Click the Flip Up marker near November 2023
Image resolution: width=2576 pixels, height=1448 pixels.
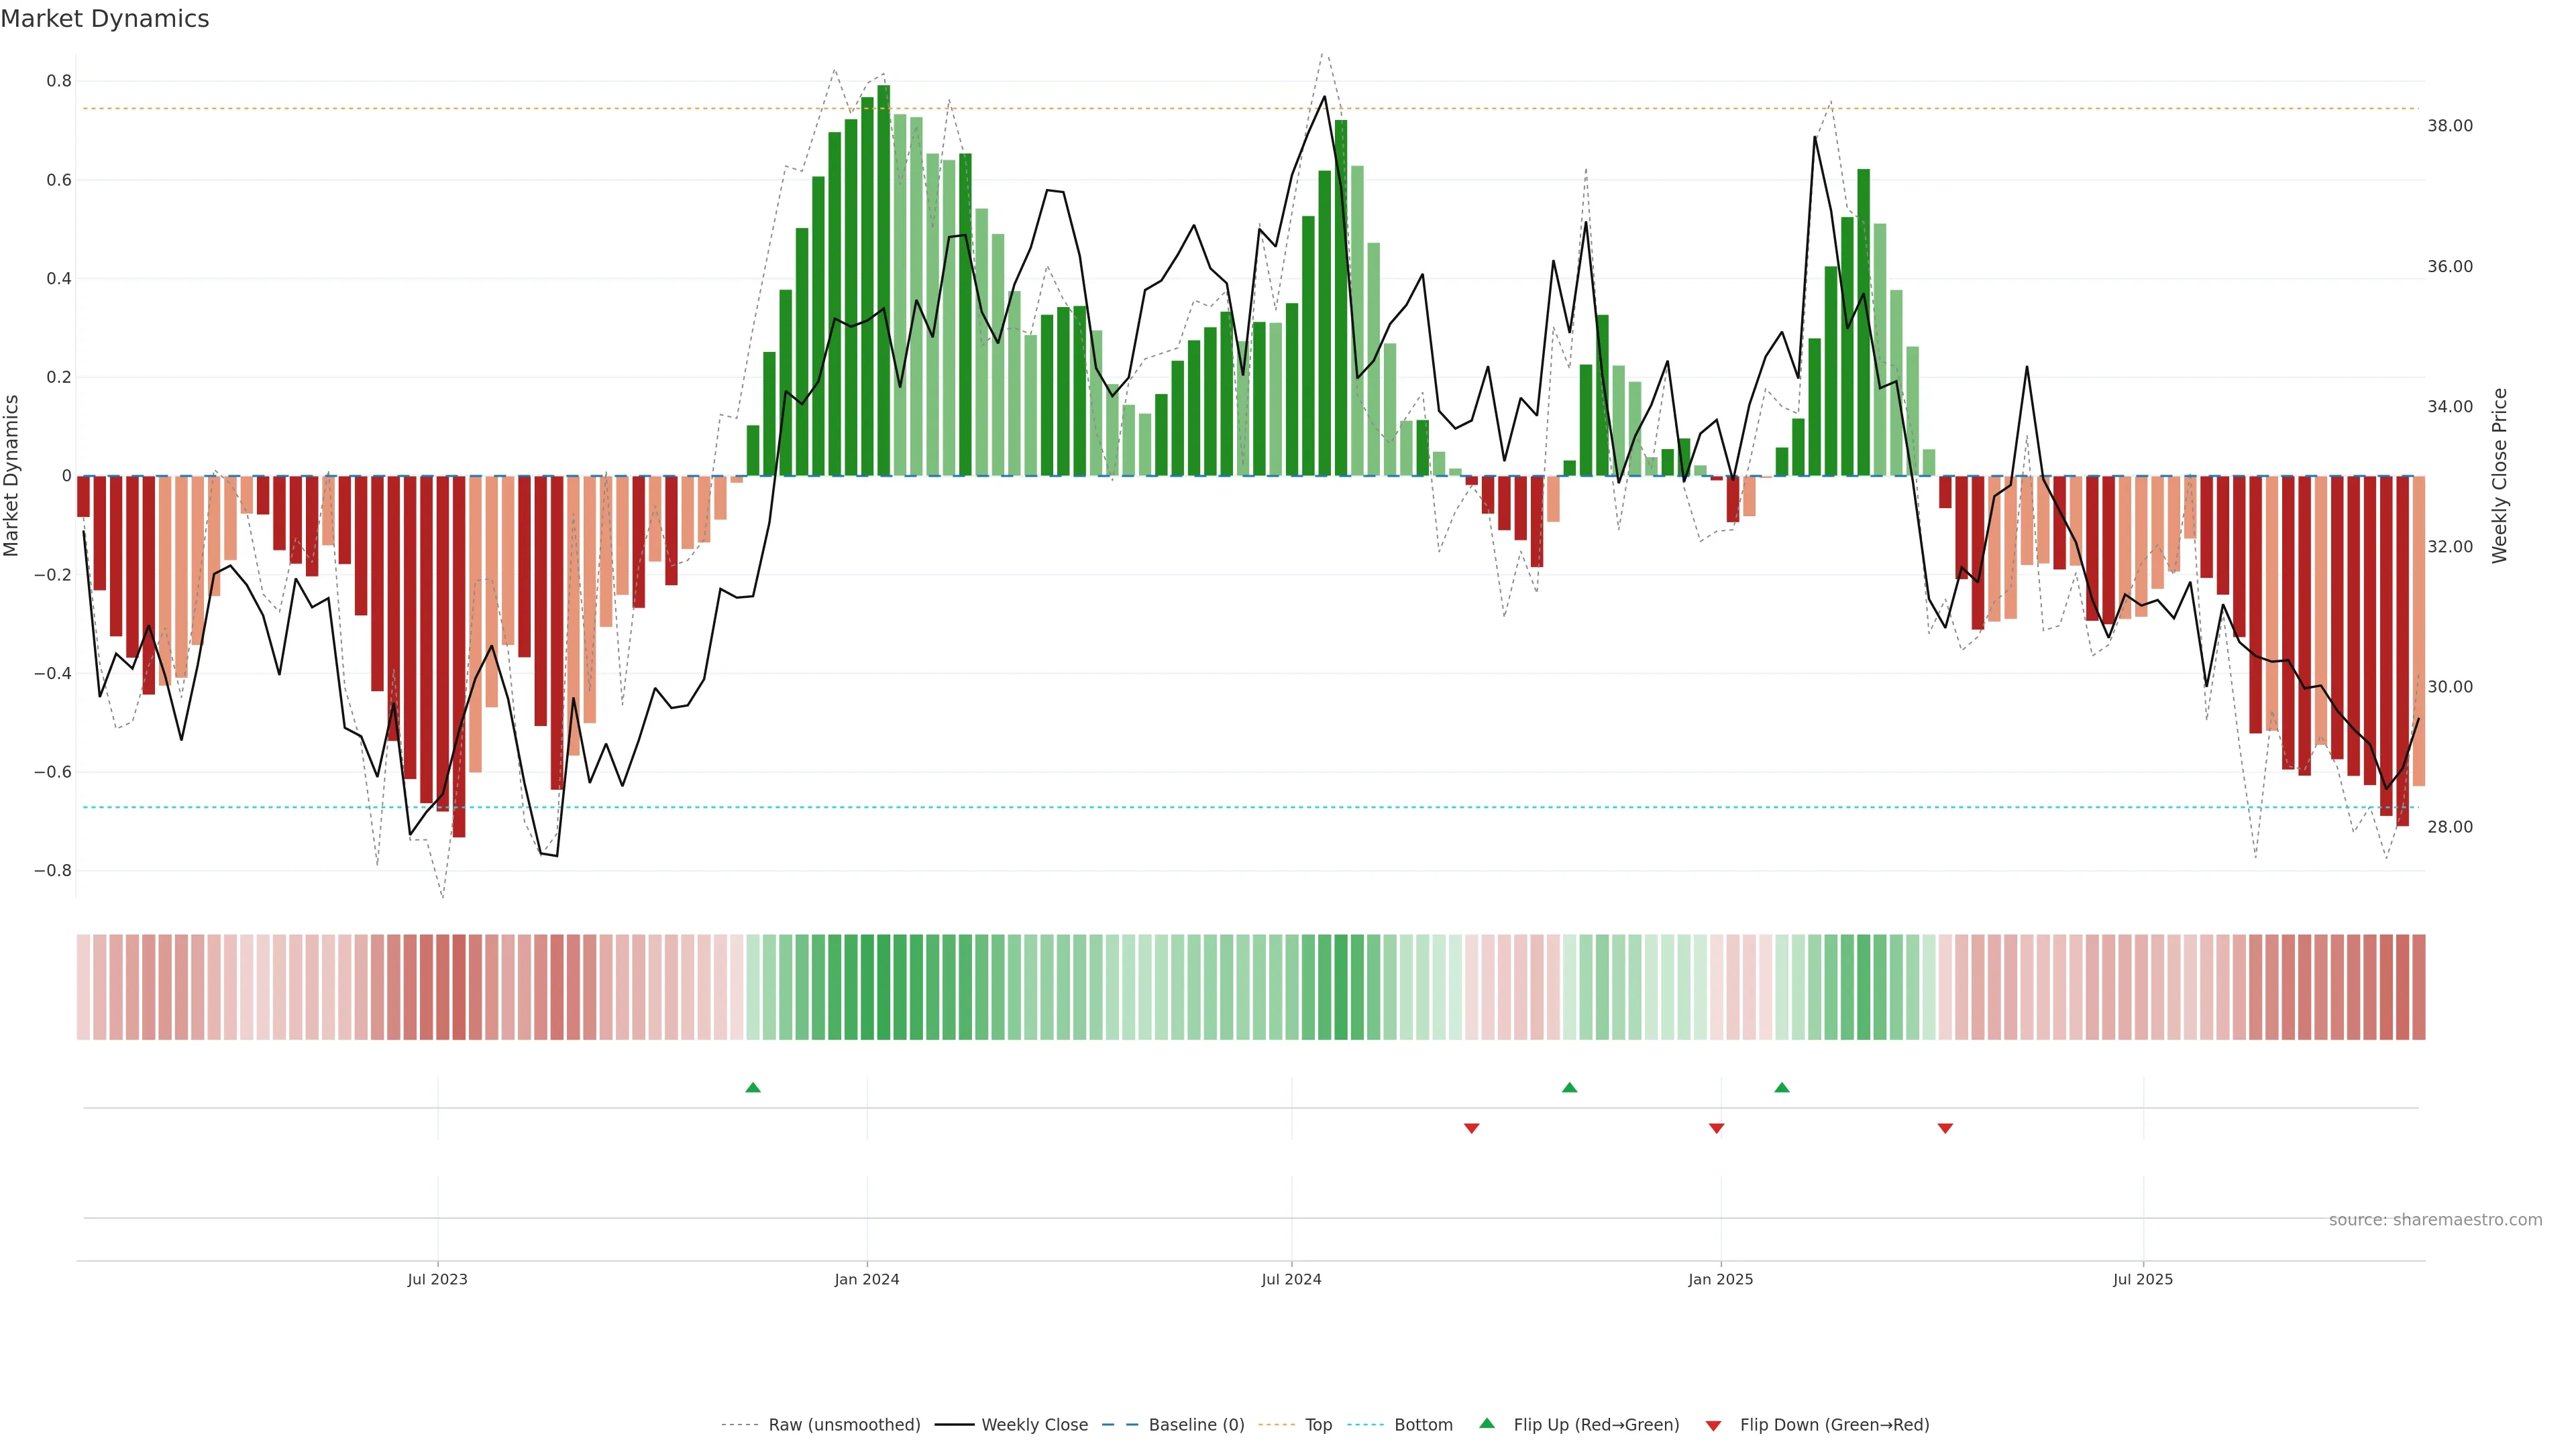(753, 1087)
